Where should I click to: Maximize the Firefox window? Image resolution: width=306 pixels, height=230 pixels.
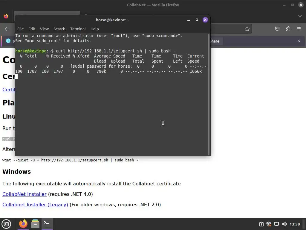click(x=292, y=5)
